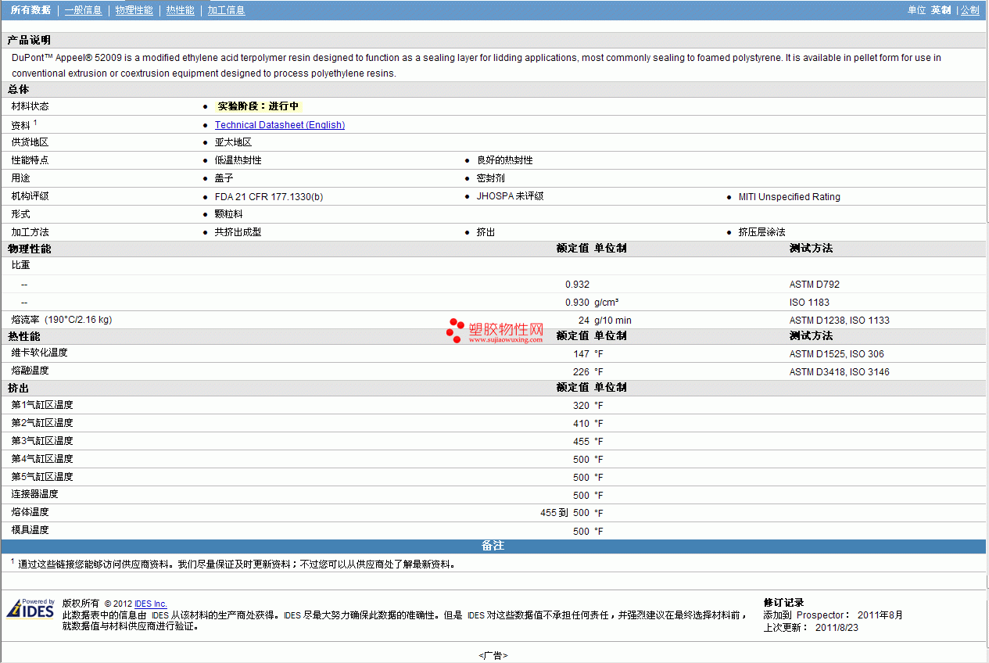Select the 物理性能 tab in top navigation
Screen dimensions: 989x663
tap(134, 10)
